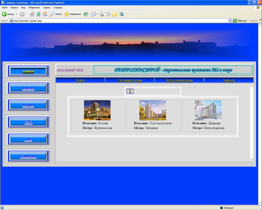Click the browser Back arrow icon
This screenshot has height=210, width=262.
(x=5, y=14)
